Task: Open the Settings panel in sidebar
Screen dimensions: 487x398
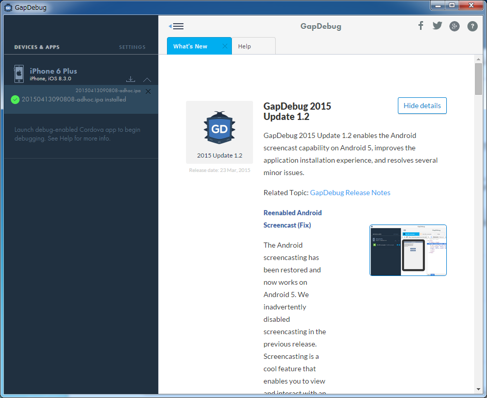Action: (132, 47)
